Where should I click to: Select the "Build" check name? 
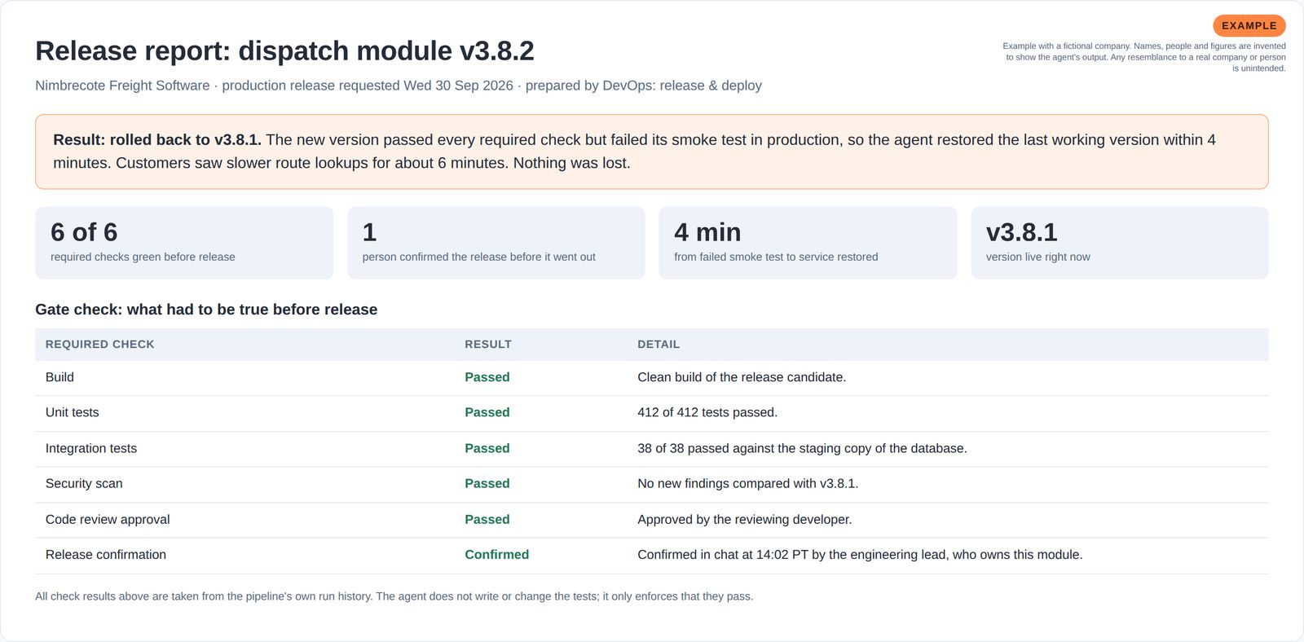pos(59,377)
